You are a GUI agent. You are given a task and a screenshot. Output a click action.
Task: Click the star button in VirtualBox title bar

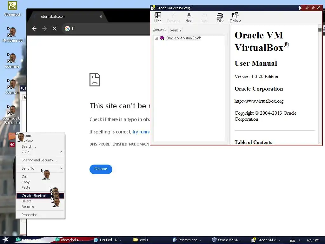[300, 8]
